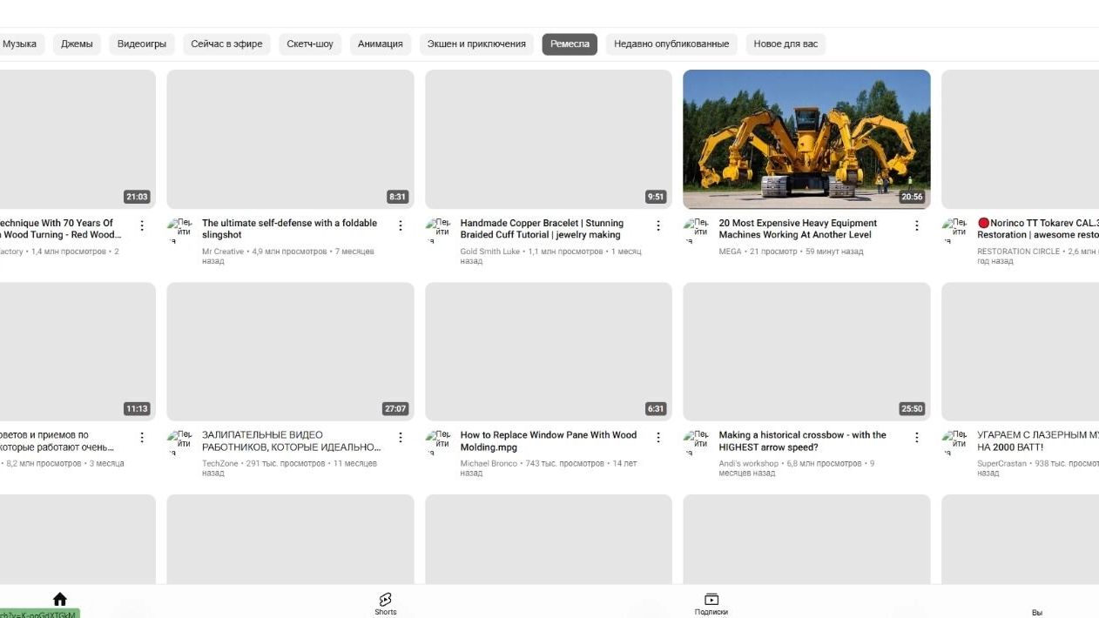Open Mr Creative channel avatar
Screen dimensions: 1099x618
[x=179, y=230]
